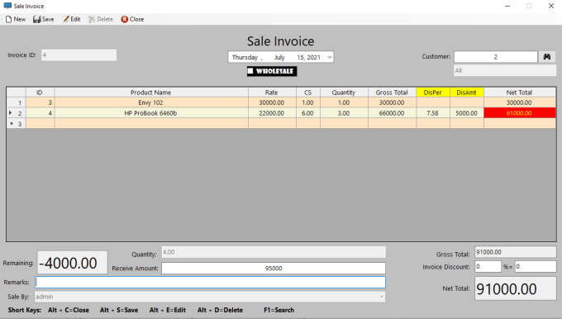
Task: Click the Envy 102 rate cell 30000.00
Action: [272, 102]
